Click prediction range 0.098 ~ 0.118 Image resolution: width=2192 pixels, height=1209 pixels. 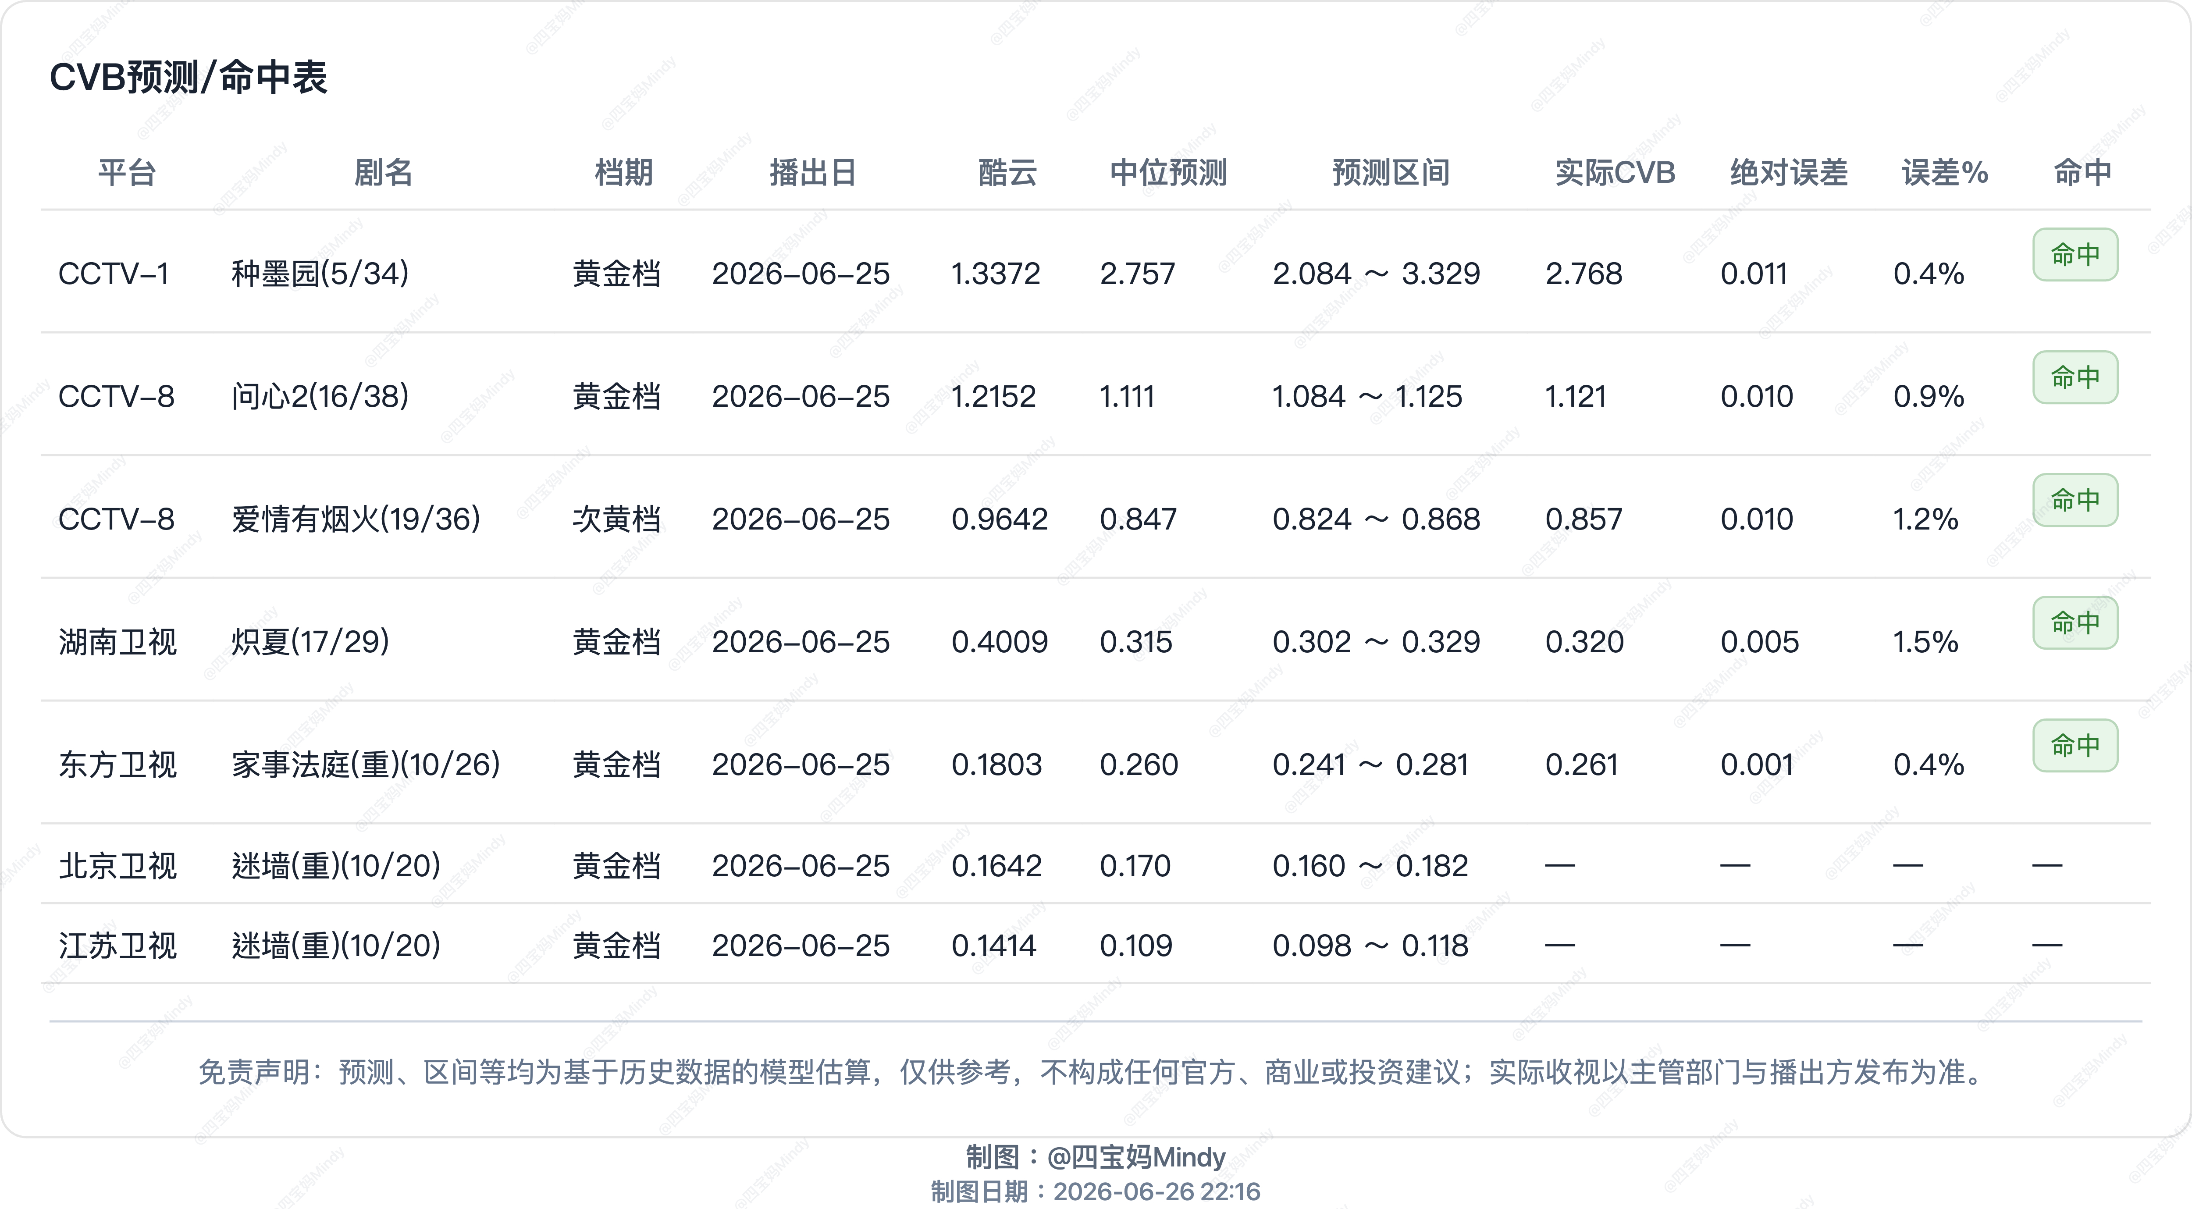click(1370, 945)
